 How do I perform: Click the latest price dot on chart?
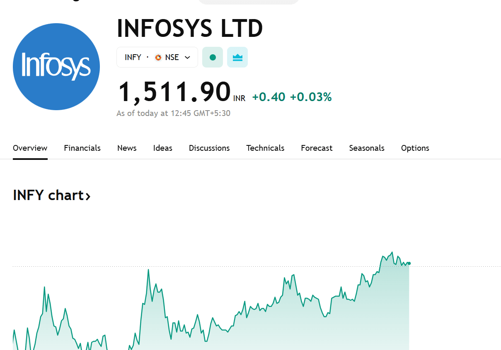click(x=409, y=263)
